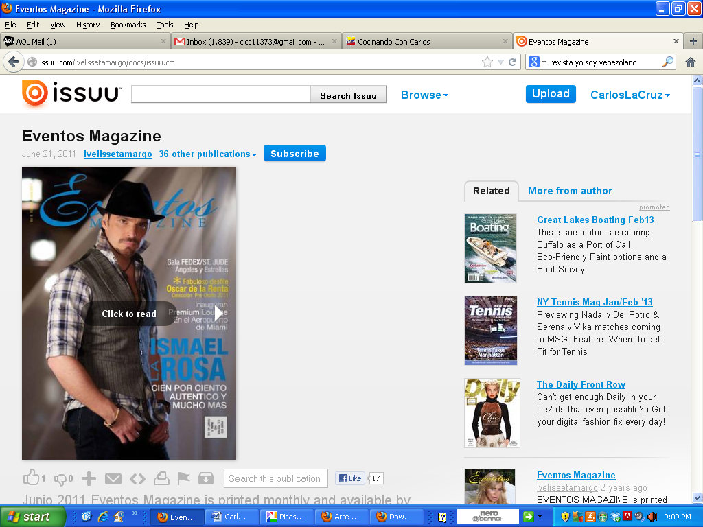This screenshot has width=703, height=527.
Task: Open the URL bar history dropdown arrow
Action: pyautogui.click(x=500, y=62)
